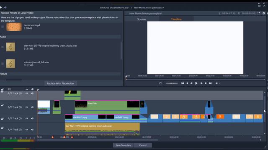
Task: Click the first orange timeline marker
Action: (53, 137)
